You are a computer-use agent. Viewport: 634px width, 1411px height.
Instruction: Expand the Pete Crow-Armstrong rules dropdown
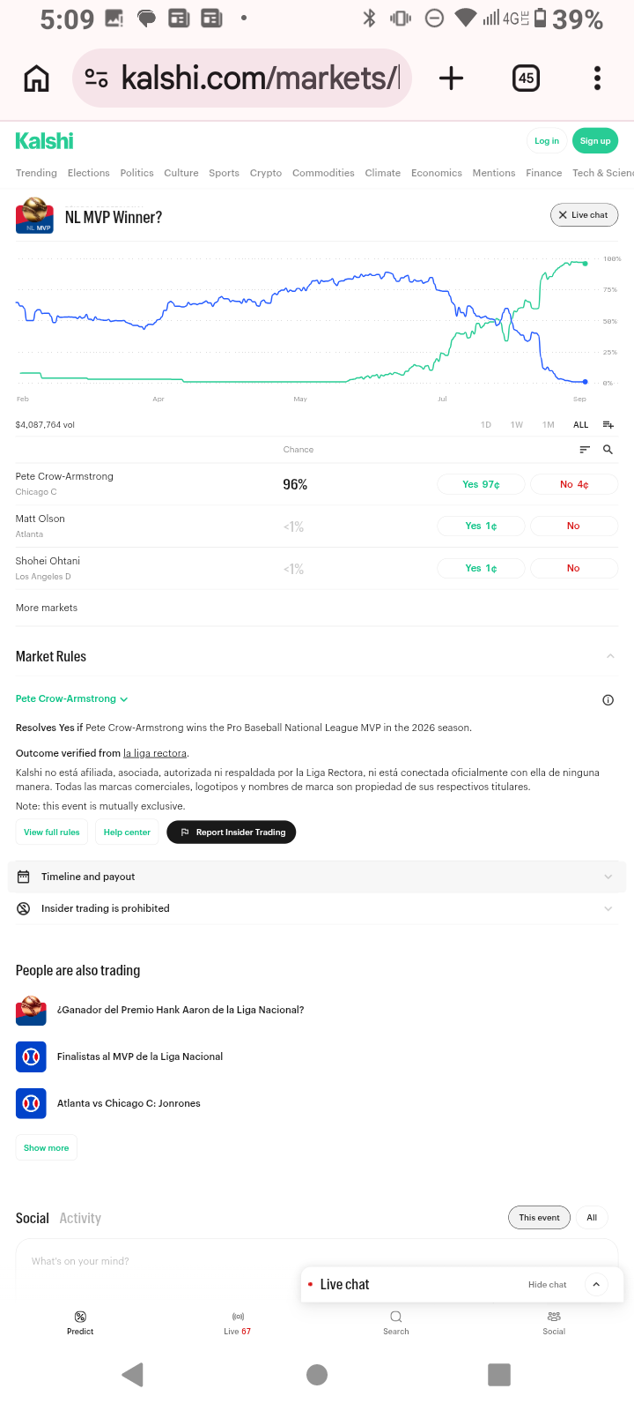pyautogui.click(x=71, y=698)
